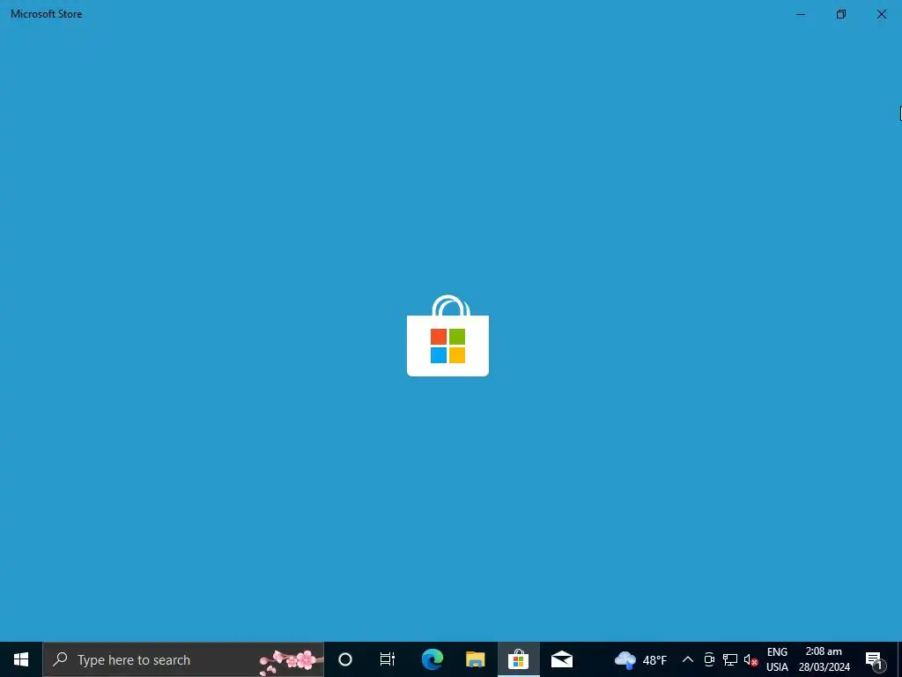Open Task View from the taskbar
The width and height of the screenshot is (902, 677).
pos(388,659)
